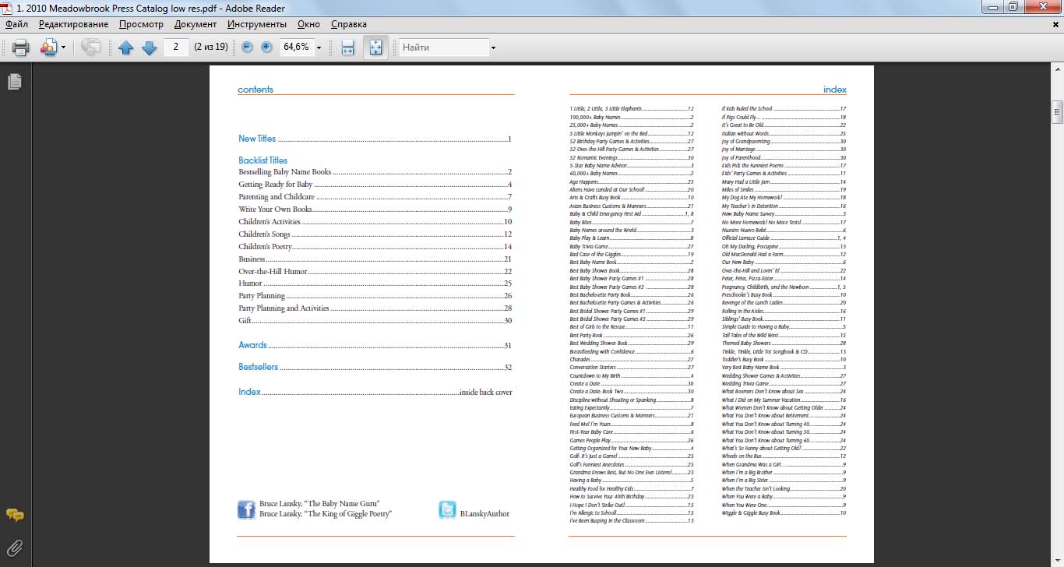Click the Facebook icon in the document

pos(246,509)
